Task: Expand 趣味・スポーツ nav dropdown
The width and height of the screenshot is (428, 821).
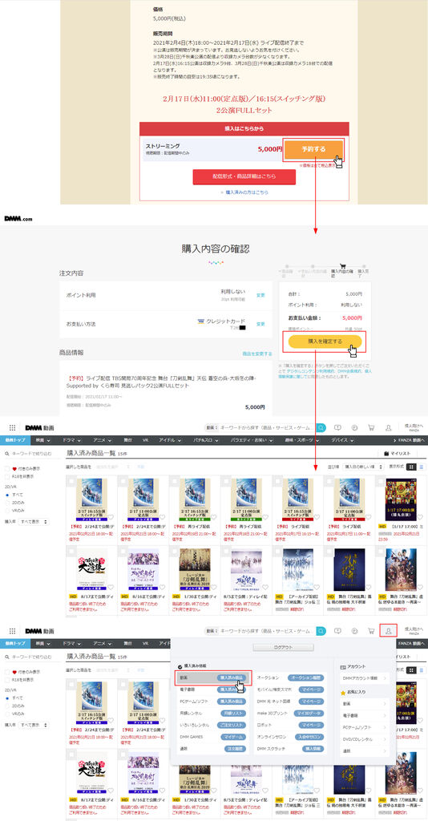Action: 301,440
